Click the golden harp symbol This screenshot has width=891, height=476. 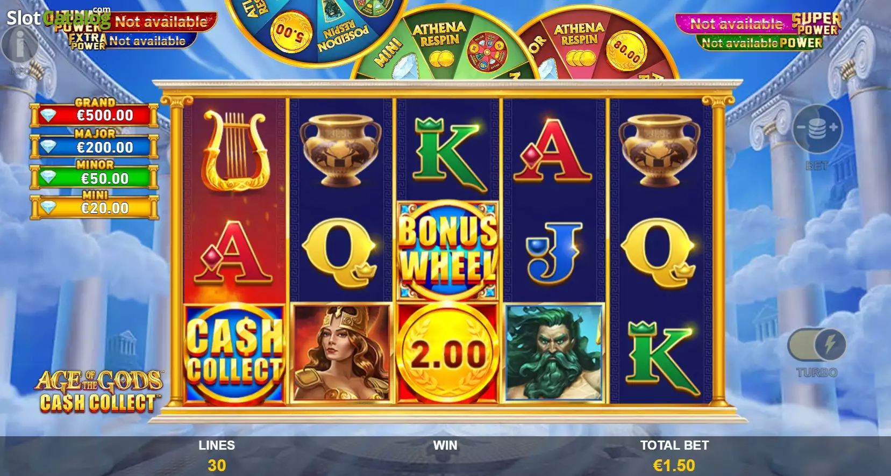point(234,151)
